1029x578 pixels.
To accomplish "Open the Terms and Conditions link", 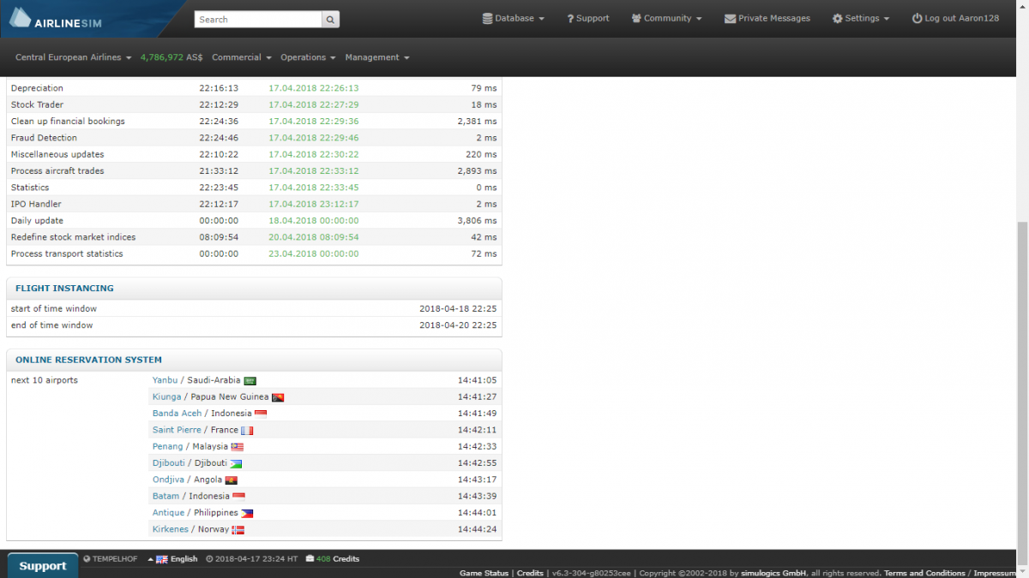I will coord(924,573).
